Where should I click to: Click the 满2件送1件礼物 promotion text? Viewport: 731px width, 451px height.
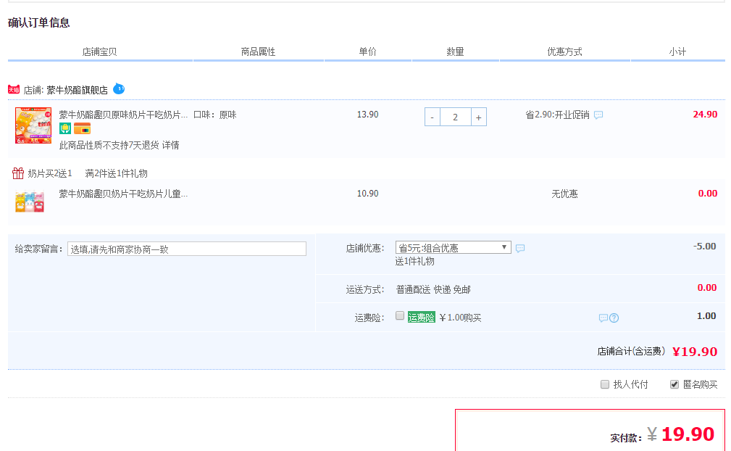[116, 173]
